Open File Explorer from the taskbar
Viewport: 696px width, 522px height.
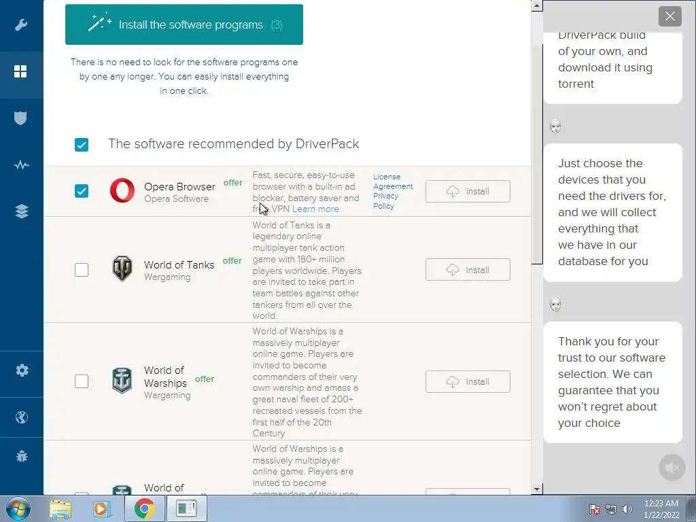coord(60,508)
